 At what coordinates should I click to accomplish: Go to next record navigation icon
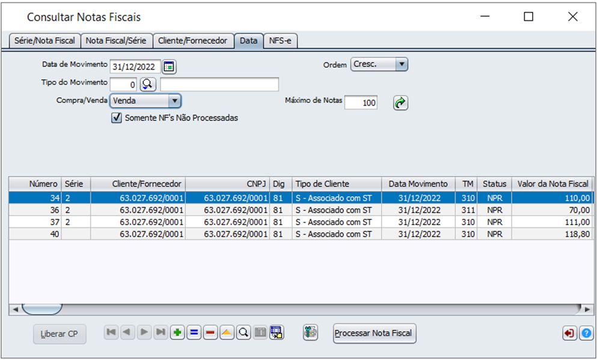tap(144, 332)
